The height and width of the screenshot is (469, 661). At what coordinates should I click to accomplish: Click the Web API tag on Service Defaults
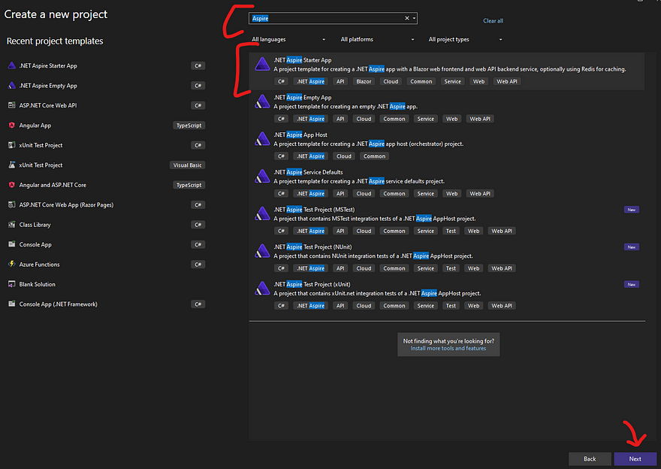click(480, 194)
